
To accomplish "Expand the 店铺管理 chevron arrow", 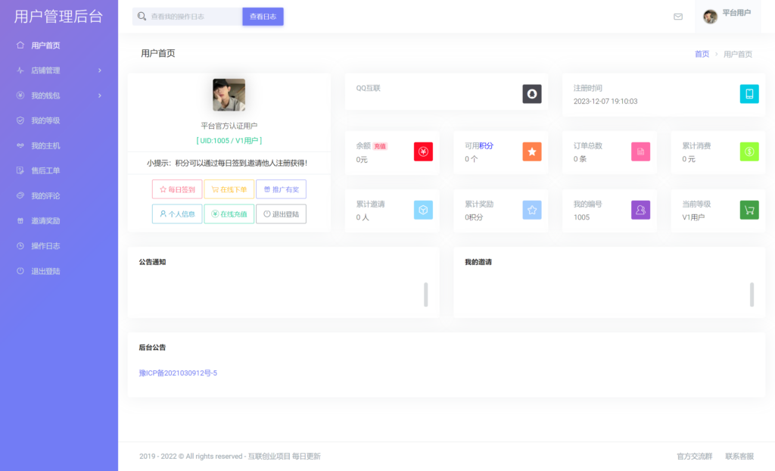I will pyautogui.click(x=100, y=70).
